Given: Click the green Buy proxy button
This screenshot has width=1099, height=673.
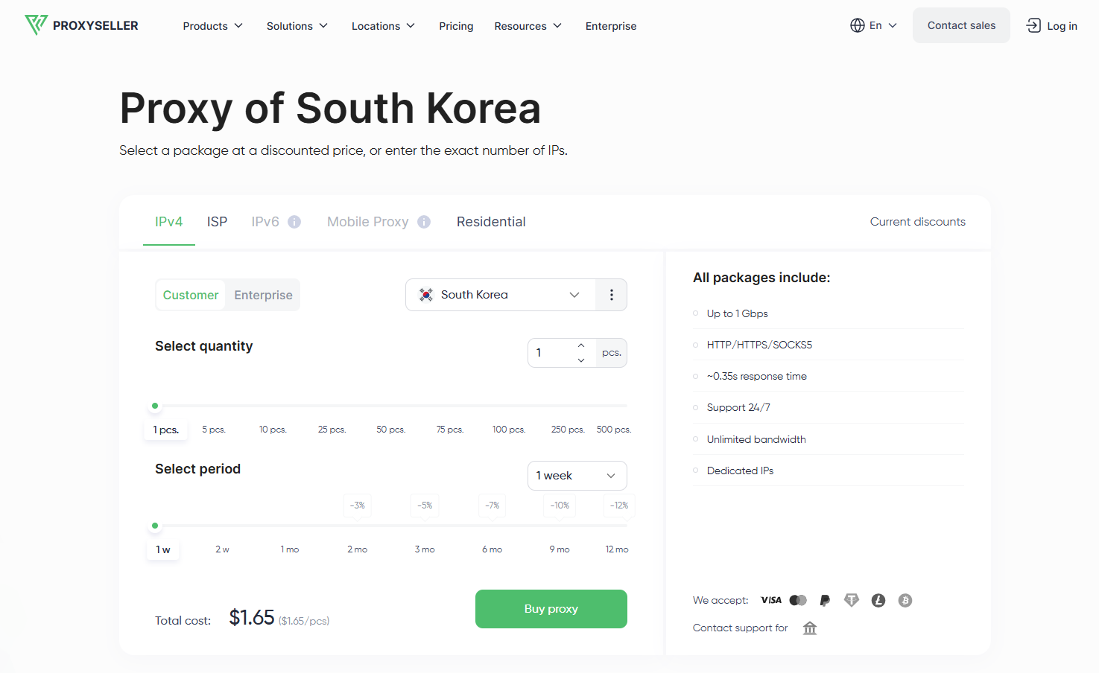Looking at the screenshot, I should click(551, 609).
